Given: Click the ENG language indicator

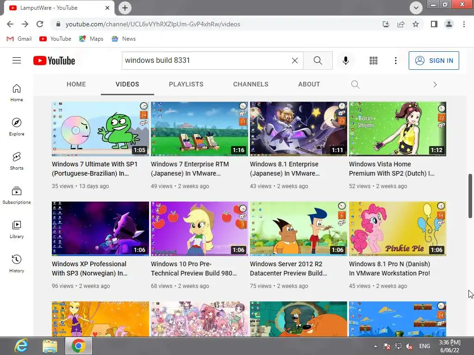Looking at the screenshot, I should click(x=424, y=346).
